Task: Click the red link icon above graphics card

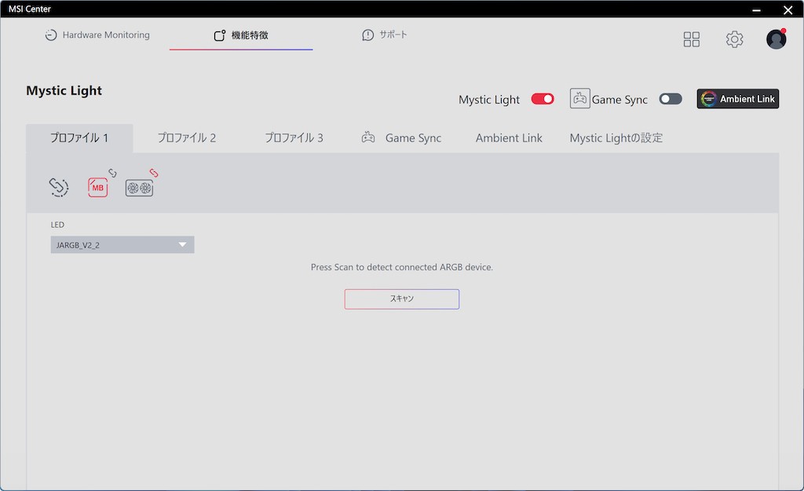Action: coord(155,172)
